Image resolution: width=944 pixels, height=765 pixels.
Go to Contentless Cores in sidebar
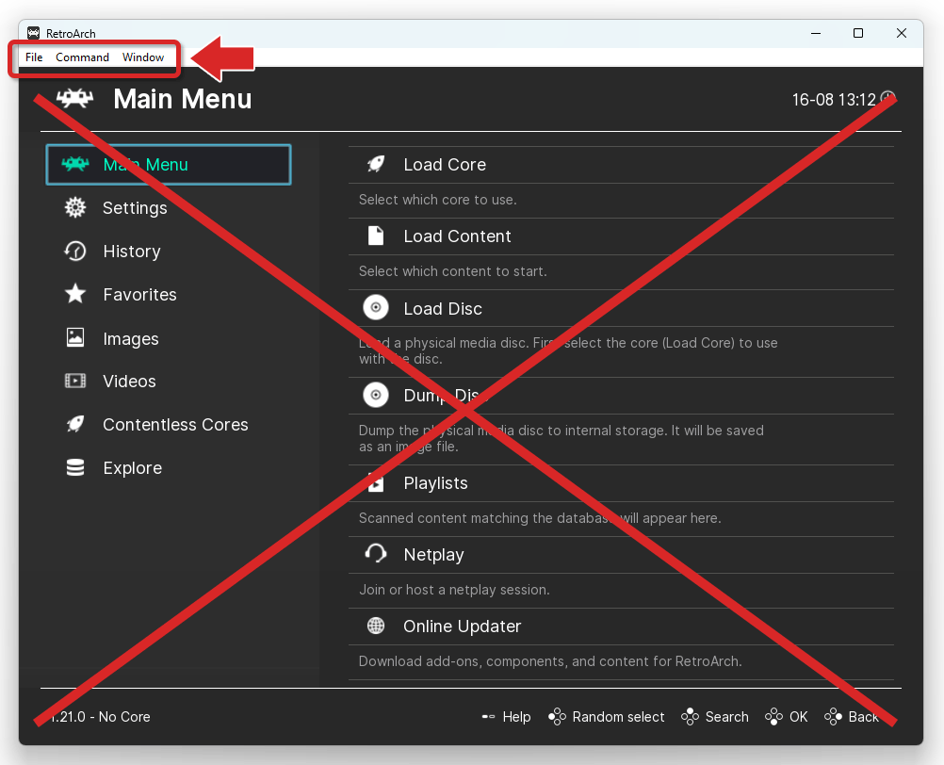click(175, 424)
